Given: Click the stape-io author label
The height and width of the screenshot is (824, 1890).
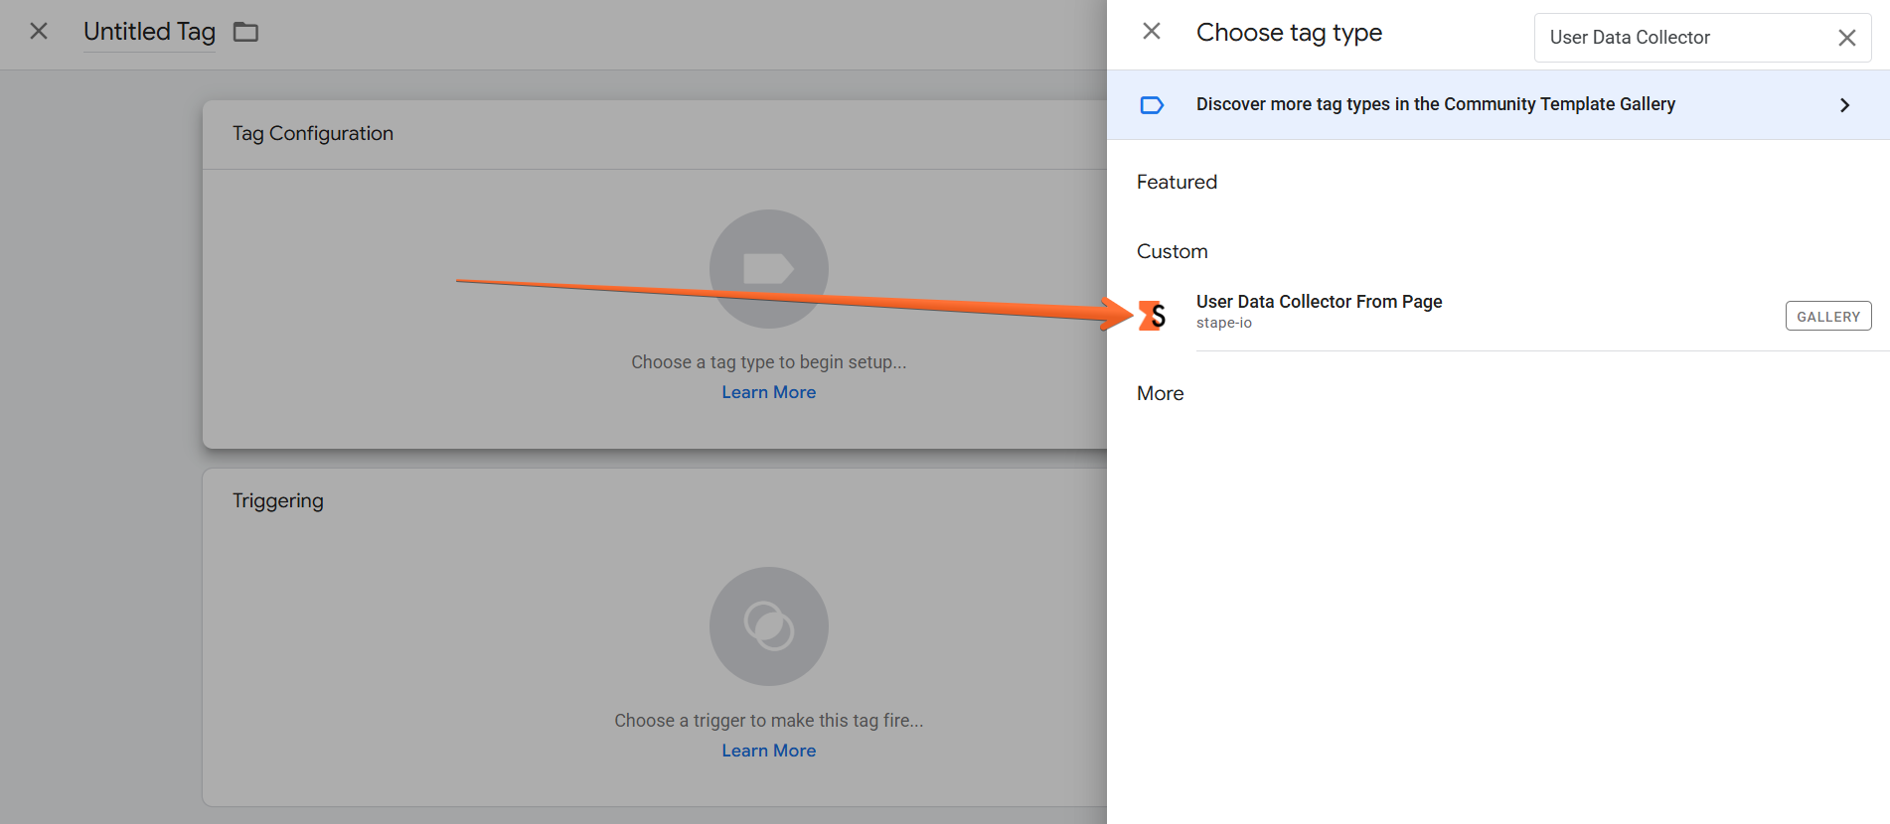Looking at the screenshot, I should tap(1223, 324).
